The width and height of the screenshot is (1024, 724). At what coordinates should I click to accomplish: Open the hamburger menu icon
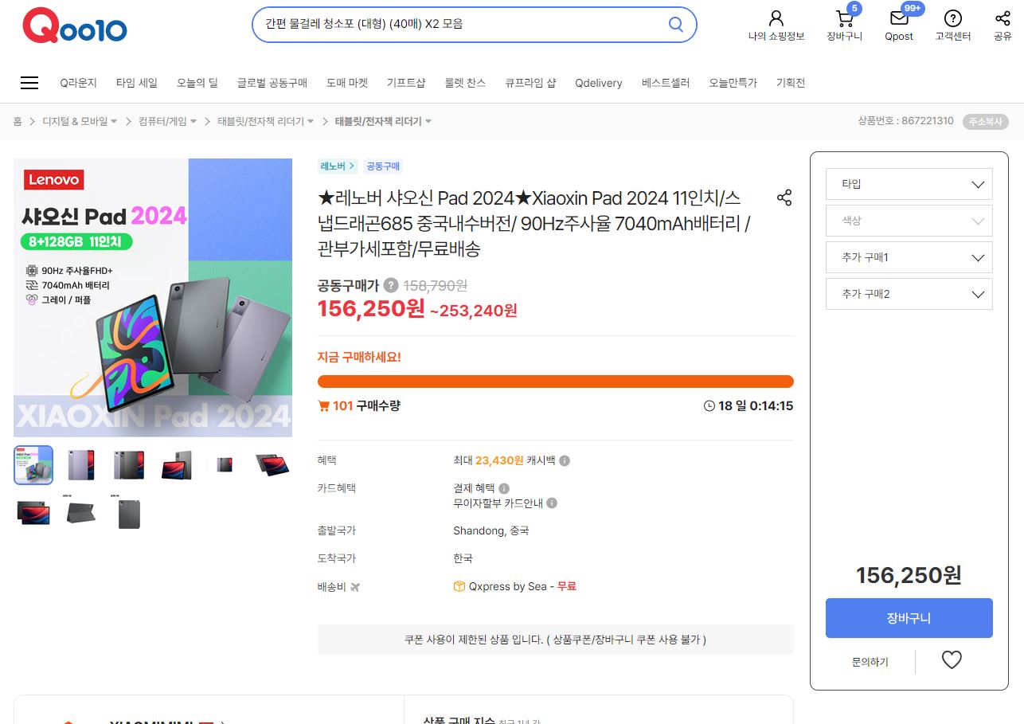pyautogui.click(x=29, y=83)
